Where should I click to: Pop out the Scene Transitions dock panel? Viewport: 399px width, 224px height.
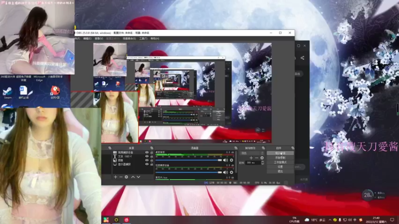click(x=263, y=148)
